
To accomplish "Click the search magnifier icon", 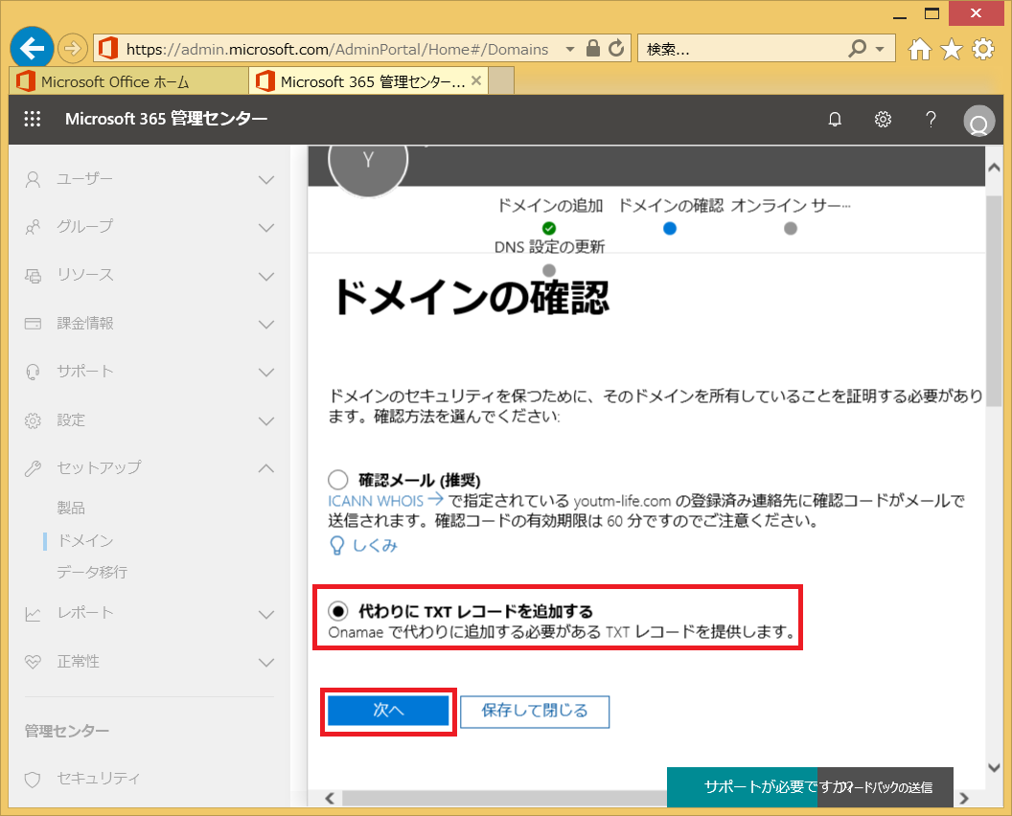I will pos(857,49).
